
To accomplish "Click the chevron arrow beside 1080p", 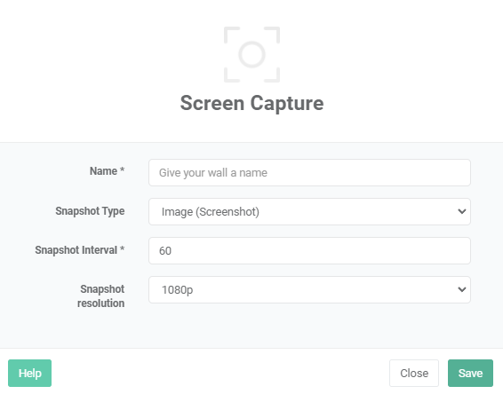I will [462, 289].
